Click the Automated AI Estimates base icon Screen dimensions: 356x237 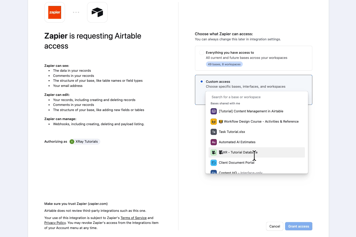[x=214, y=142]
